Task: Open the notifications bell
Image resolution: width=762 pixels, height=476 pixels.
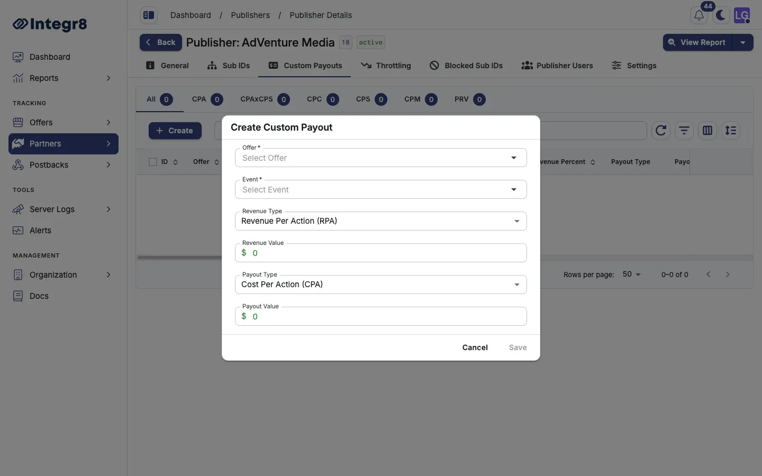Action: tap(699, 15)
